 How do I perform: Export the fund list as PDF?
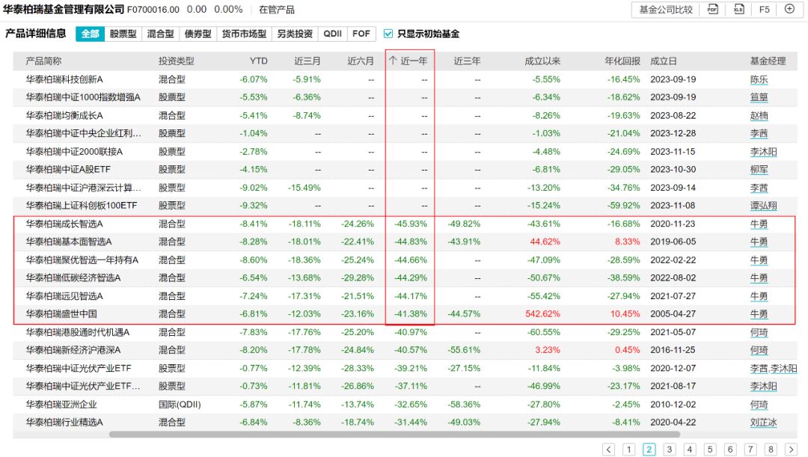click(713, 10)
